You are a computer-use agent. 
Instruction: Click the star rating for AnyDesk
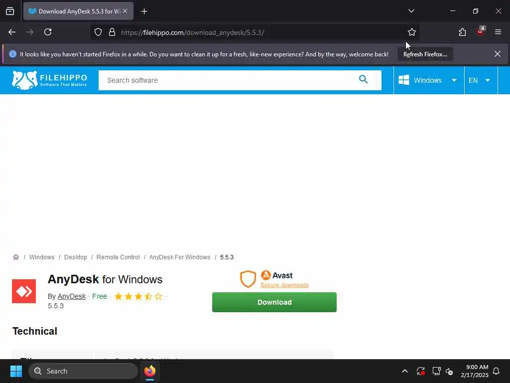tap(138, 296)
